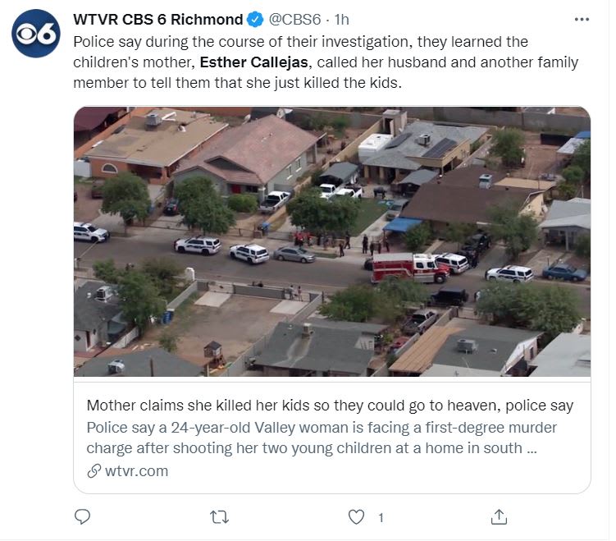Reply to the tweet

(82, 517)
